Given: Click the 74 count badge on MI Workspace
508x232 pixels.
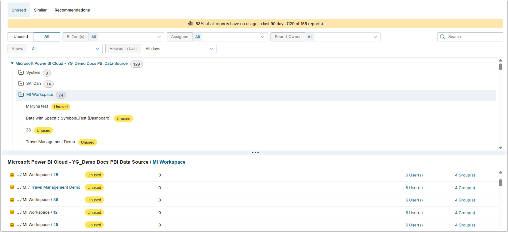Looking at the screenshot, I should 61,95.
